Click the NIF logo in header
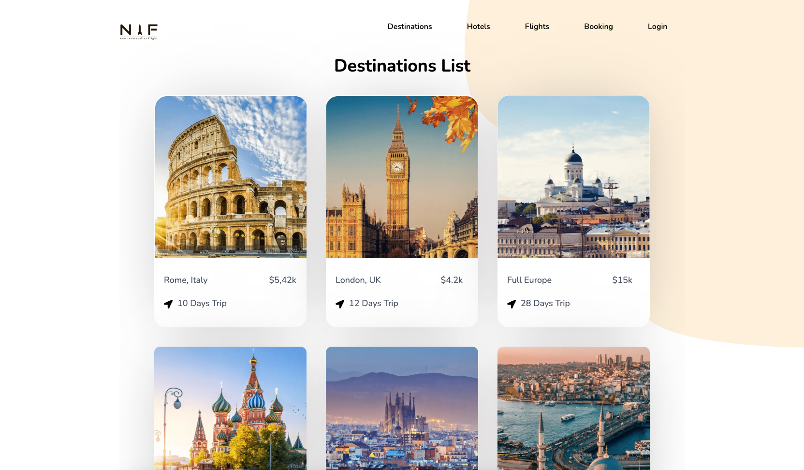The image size is (804, 470). (139, 31)
